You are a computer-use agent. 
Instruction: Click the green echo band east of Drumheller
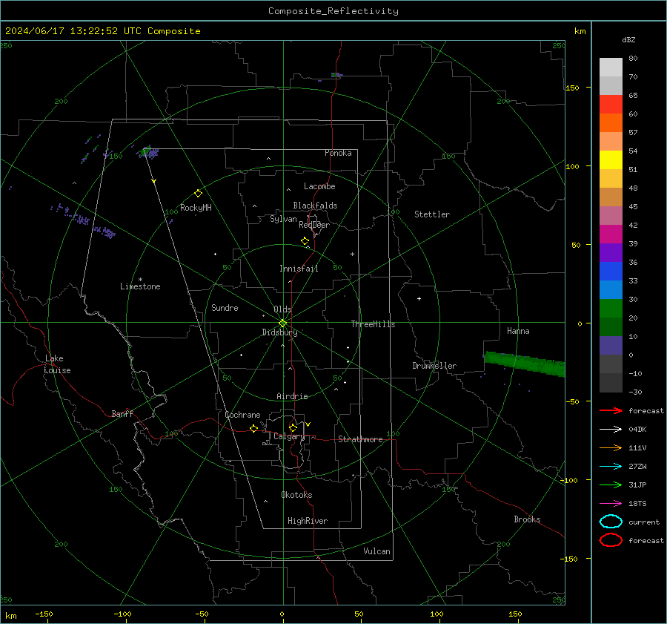(525, 364)
